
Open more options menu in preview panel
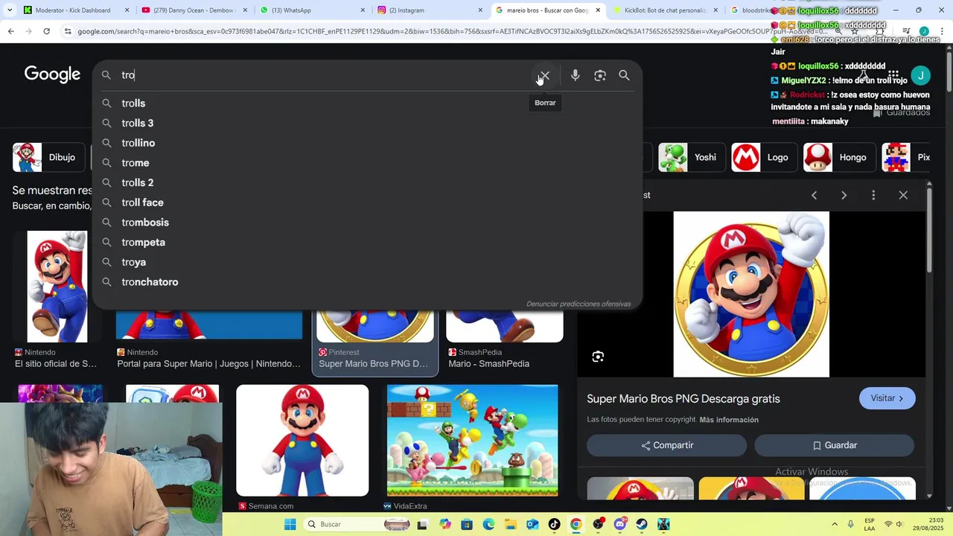tap(873, 195)
